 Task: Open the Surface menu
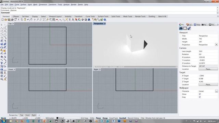(23, 4)
